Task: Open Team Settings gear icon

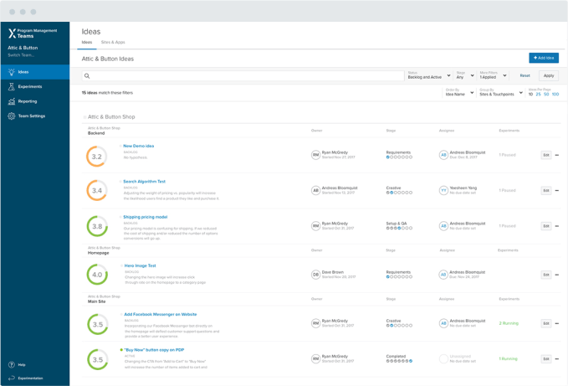Action: [x=12, y=116]
